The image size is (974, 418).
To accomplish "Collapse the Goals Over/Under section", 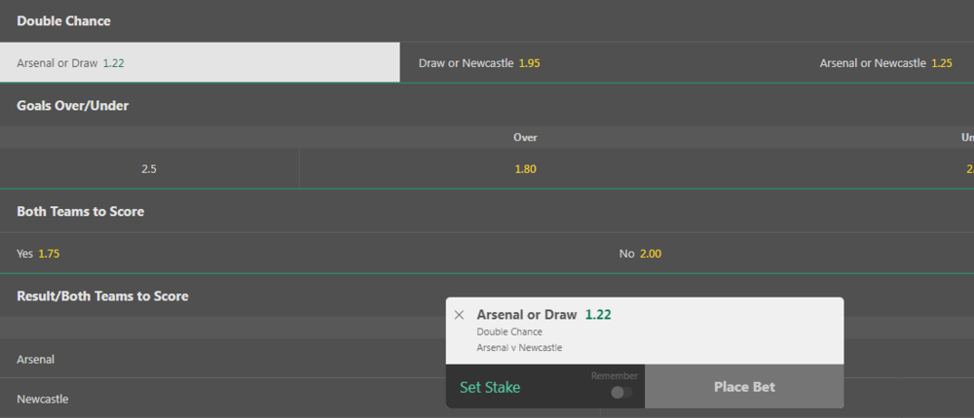I will tap(73, 106).
